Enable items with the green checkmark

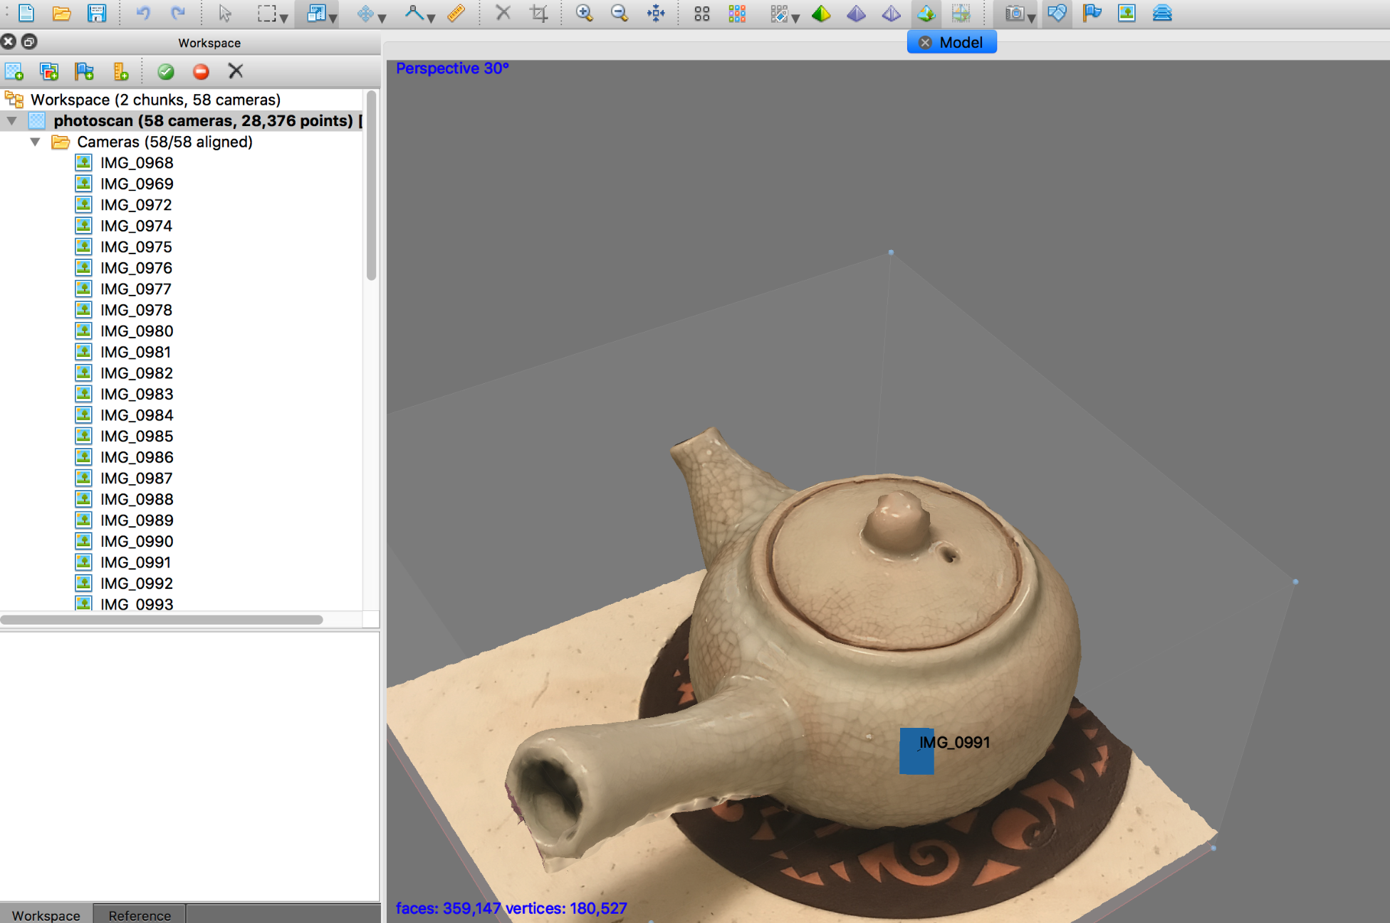click(x=166, y=71)
